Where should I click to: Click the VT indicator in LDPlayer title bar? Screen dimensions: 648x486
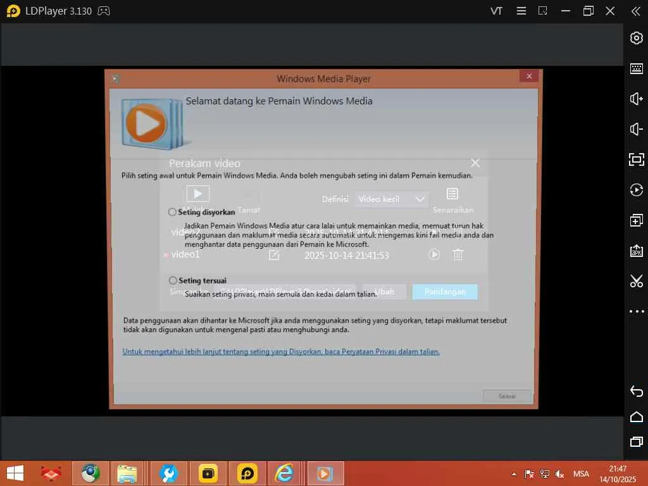coord(496,11)
